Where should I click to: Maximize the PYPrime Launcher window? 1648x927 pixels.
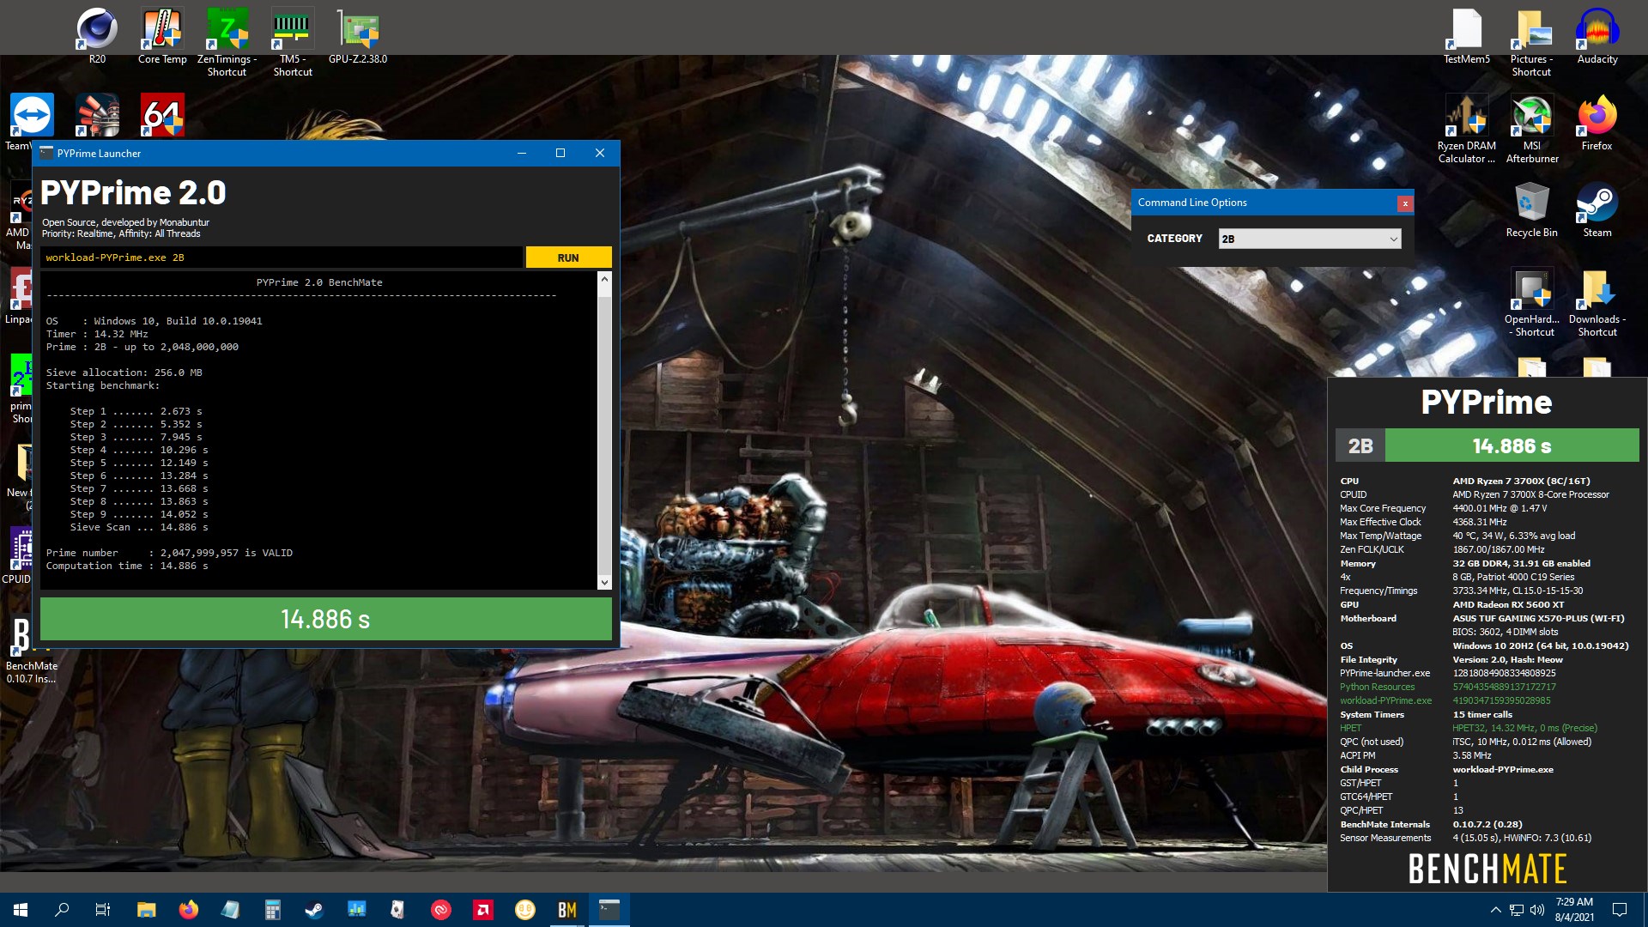[x=560, y=154]
